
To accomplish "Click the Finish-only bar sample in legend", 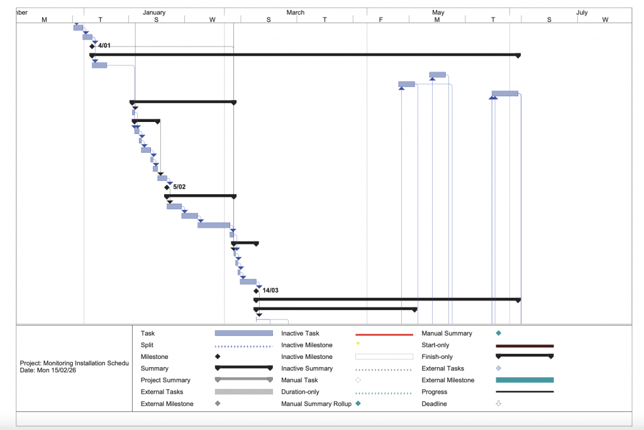I will [x=525, y=356].
